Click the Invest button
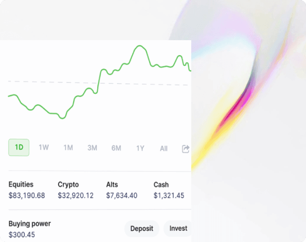 coord(178,228)
